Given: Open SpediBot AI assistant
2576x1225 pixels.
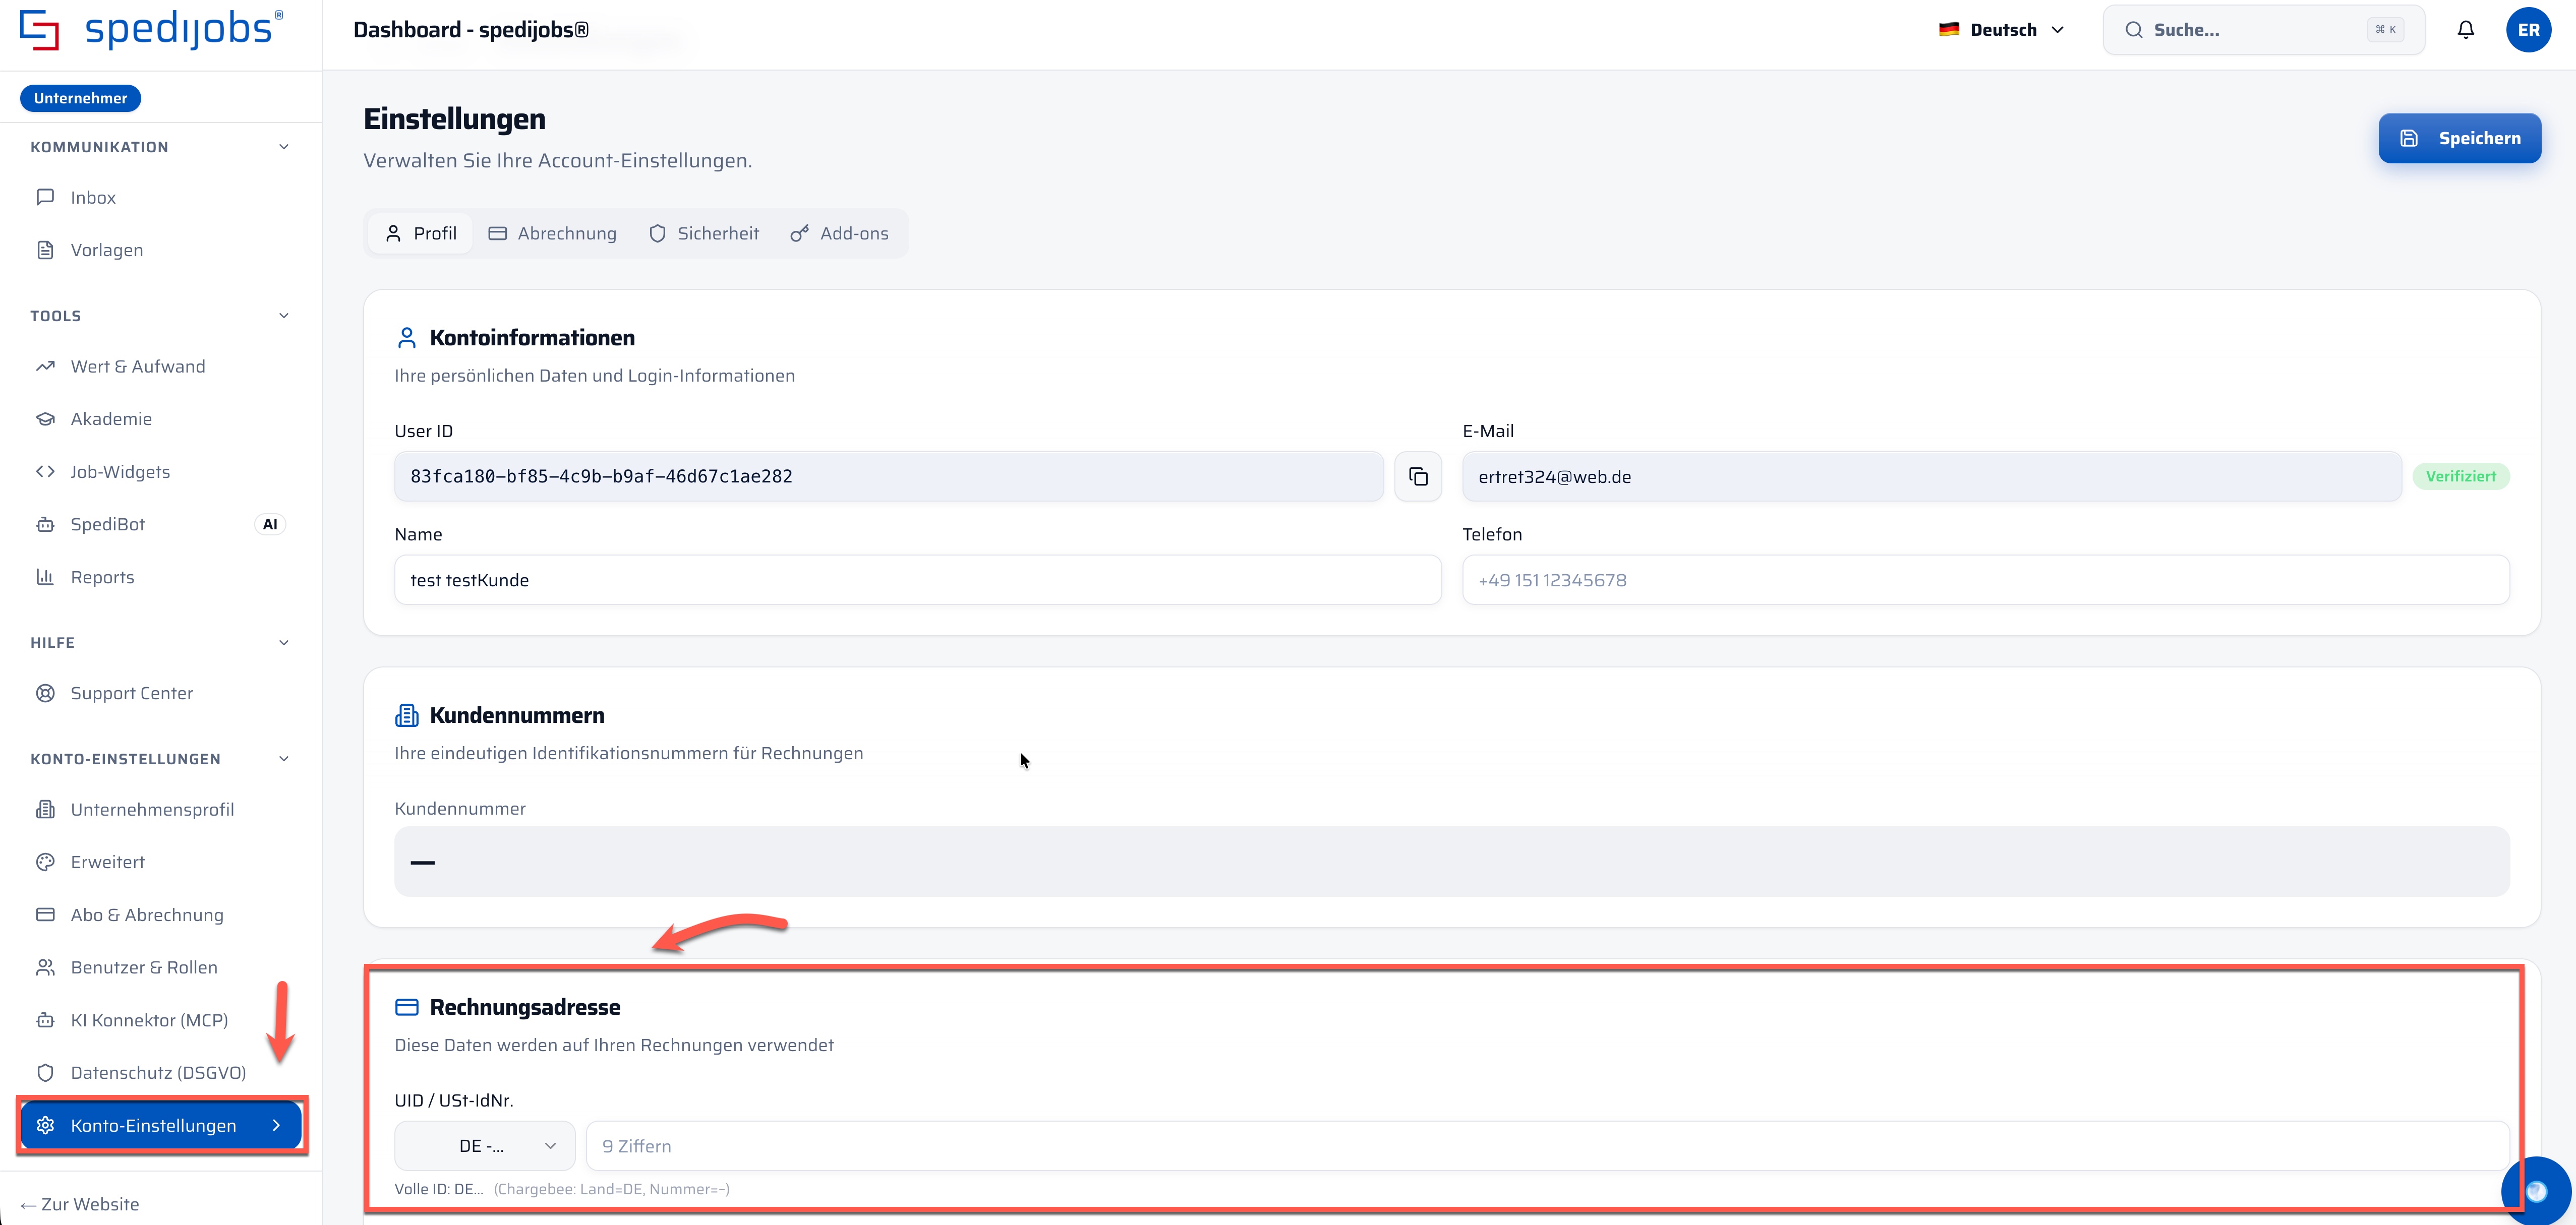Looking at the screenshot, I should tap(160, 524).
